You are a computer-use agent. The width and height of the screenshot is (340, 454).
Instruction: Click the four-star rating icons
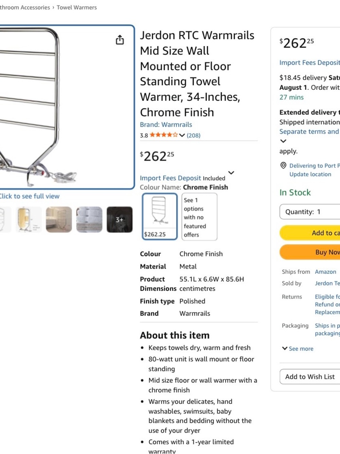(x=164, y=135)
